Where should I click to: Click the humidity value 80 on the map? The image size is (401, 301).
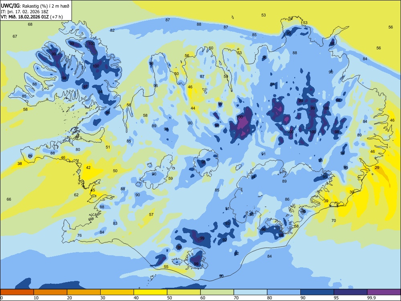(x=78, y=149)
